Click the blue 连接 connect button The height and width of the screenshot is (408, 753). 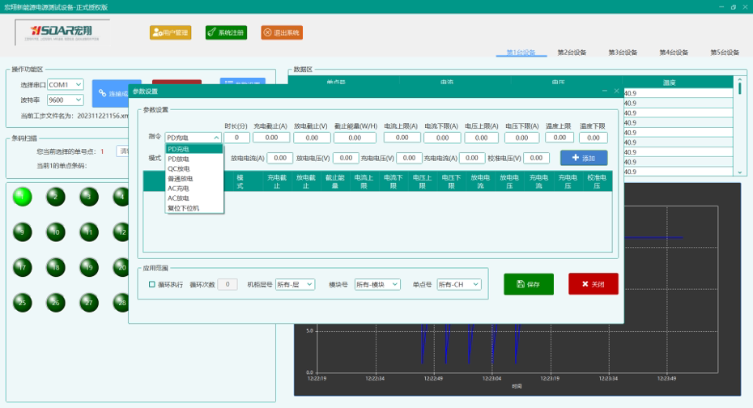(111, 93)
